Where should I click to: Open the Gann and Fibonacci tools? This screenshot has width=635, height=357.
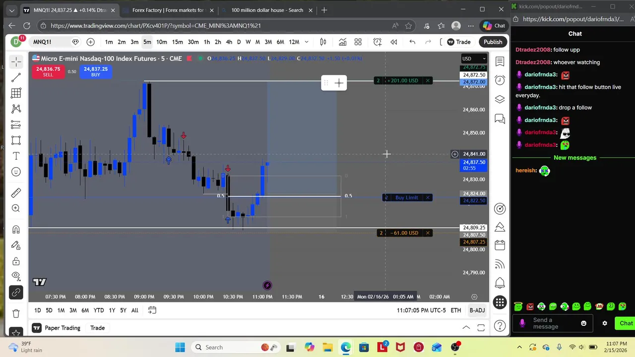pos(16,93)
